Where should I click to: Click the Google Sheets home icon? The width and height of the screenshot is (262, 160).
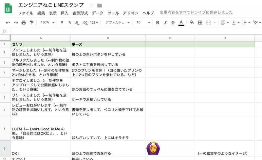tap(8, 8)
